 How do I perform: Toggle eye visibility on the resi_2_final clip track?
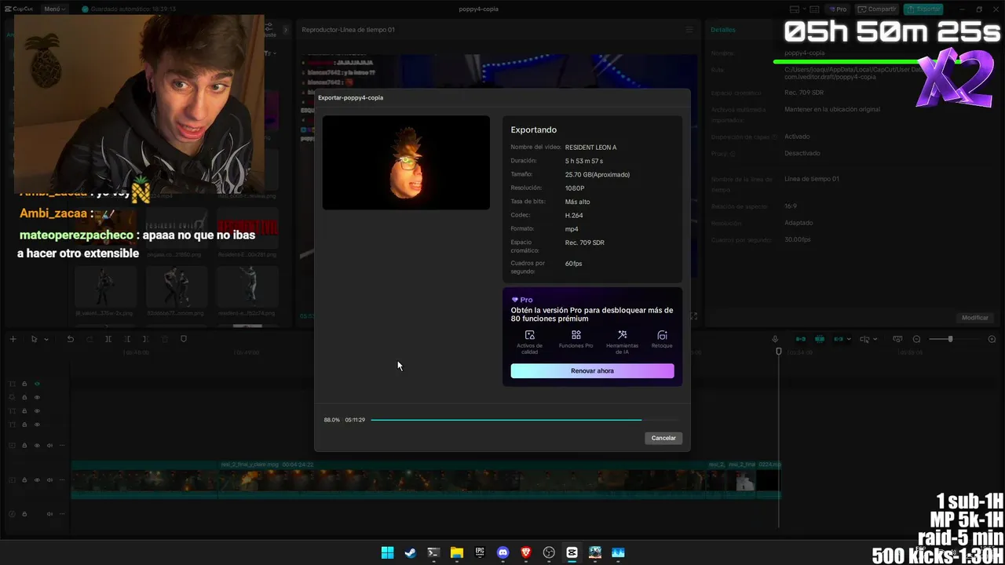pyautogui.click(x=37, y=479)
